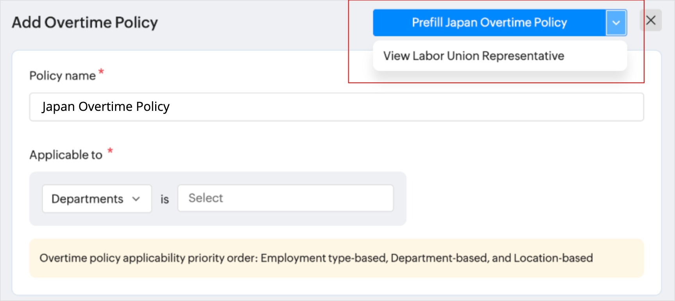The image size is (675, 301).
Task: Expand the arrow beside Prefill Japan Overtime Policy
Action: pos(616,23)
